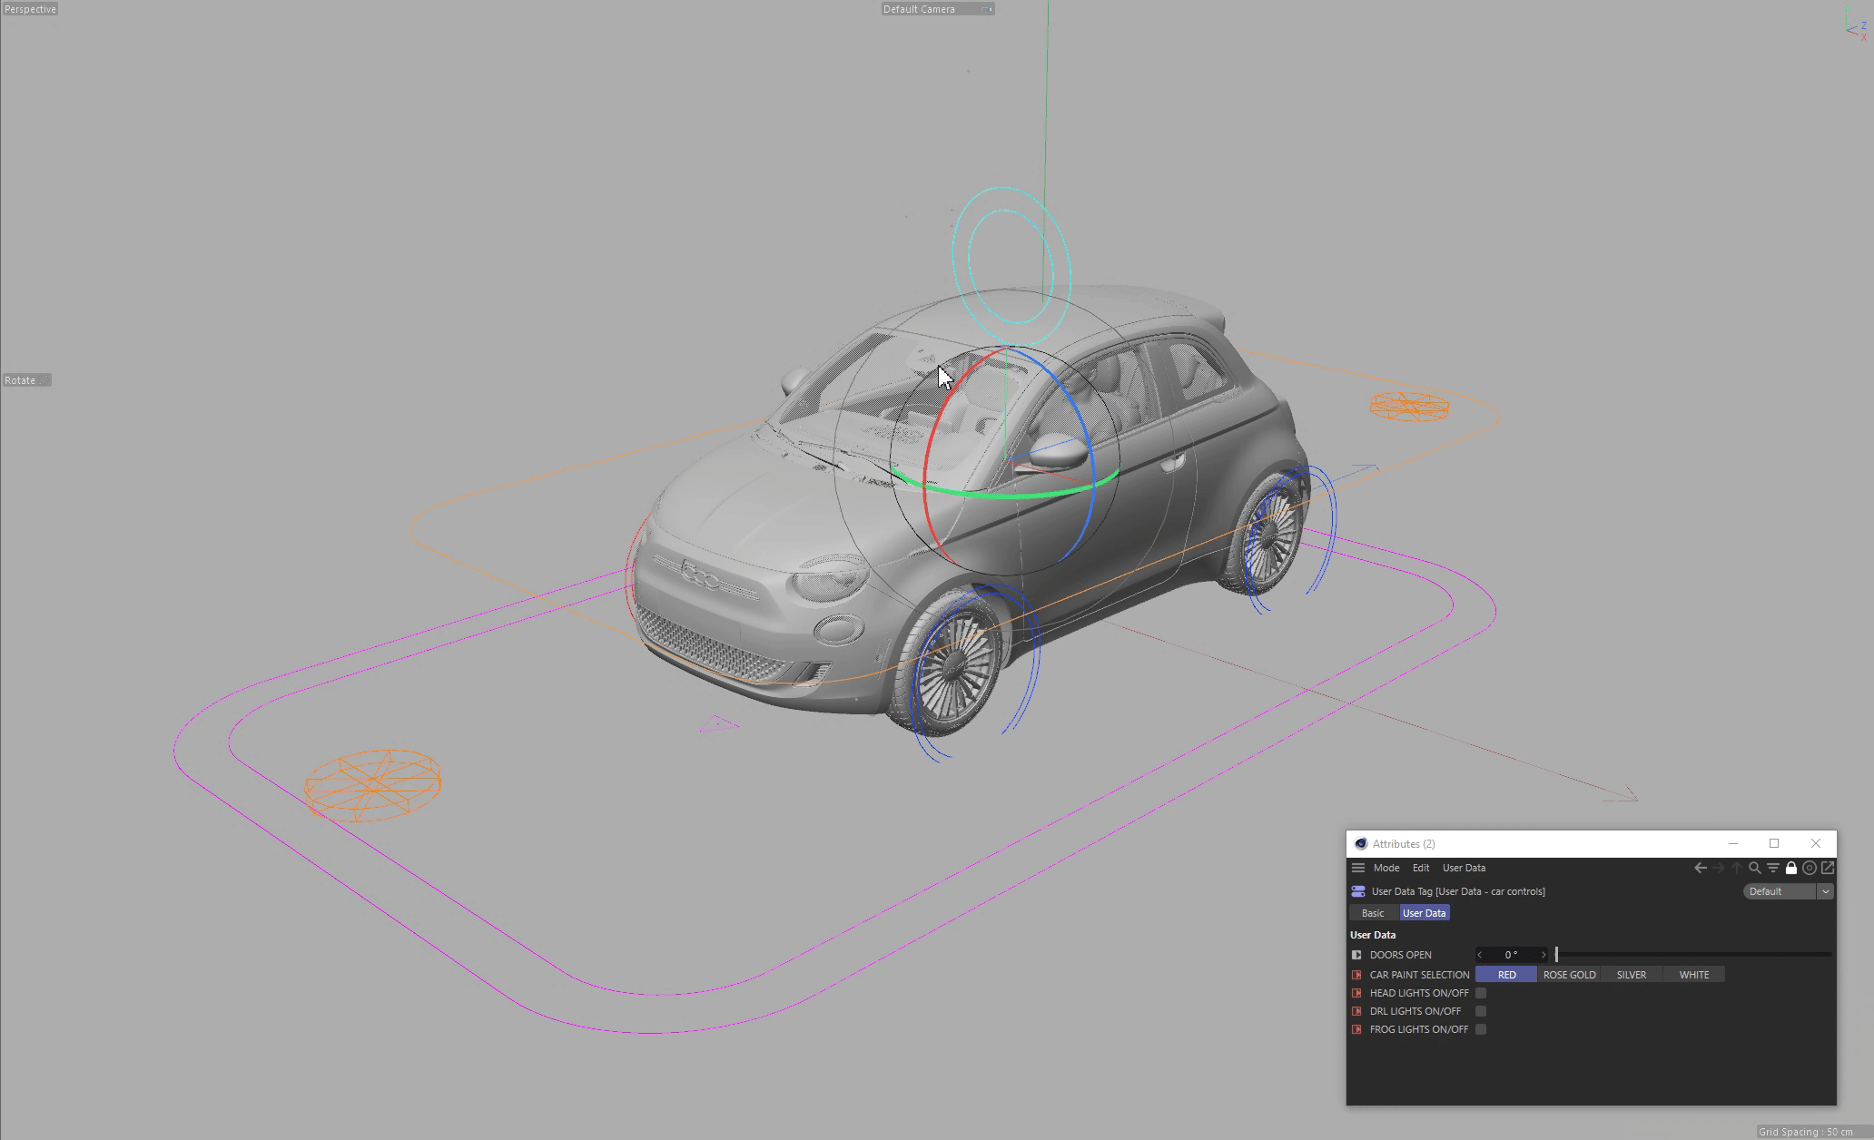Click red animation icon beside CAR PAINT SELECTION
The width and height of the screenshot is (1874, 1140).
[1356, 975]
